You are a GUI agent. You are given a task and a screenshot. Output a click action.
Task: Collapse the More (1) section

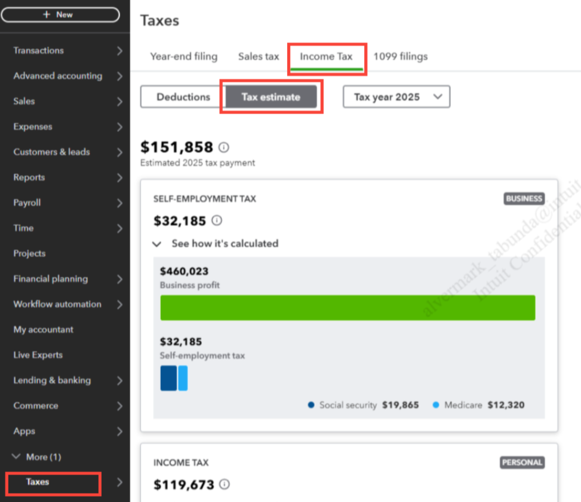36,457
